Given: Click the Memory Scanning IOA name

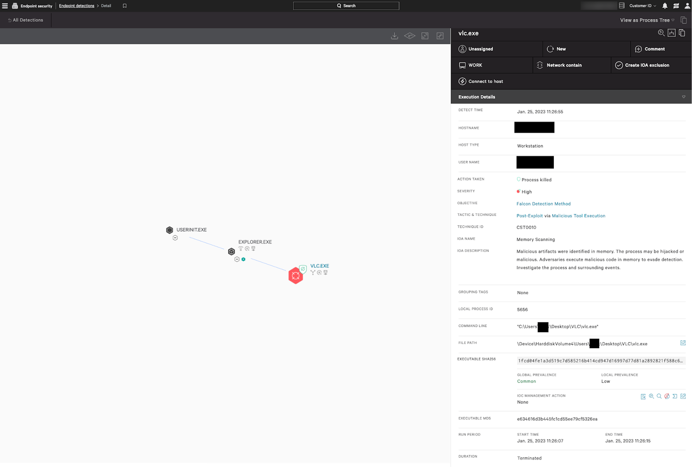Looking at the screenshot, I should tap(535, 240).
